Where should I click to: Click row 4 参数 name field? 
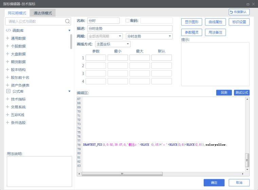[x=96, y=81]
